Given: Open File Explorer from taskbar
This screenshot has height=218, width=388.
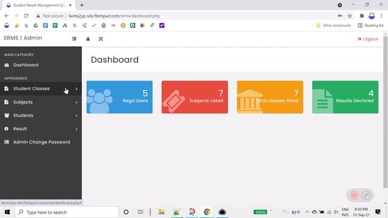Looking at the screenshot, I should click(x=161, y=212).
